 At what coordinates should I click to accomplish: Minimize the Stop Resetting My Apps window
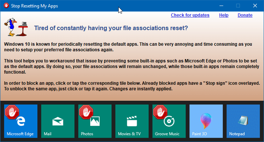pyautogui.click(x=221, y=6)
